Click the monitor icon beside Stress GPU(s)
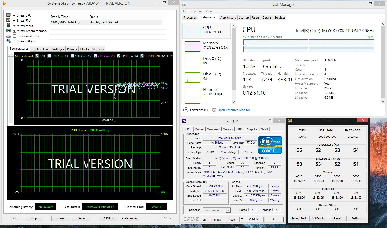 click(9, 41)
